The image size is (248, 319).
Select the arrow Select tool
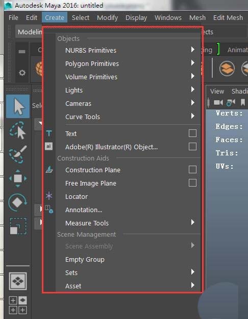18,106
